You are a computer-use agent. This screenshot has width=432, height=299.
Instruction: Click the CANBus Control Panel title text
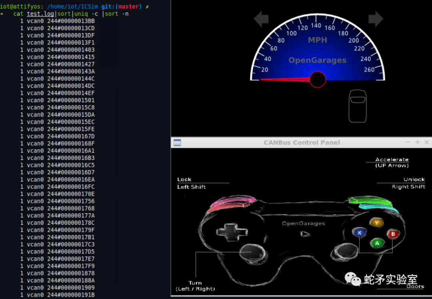pyautogui.click(x=302, y=142)
